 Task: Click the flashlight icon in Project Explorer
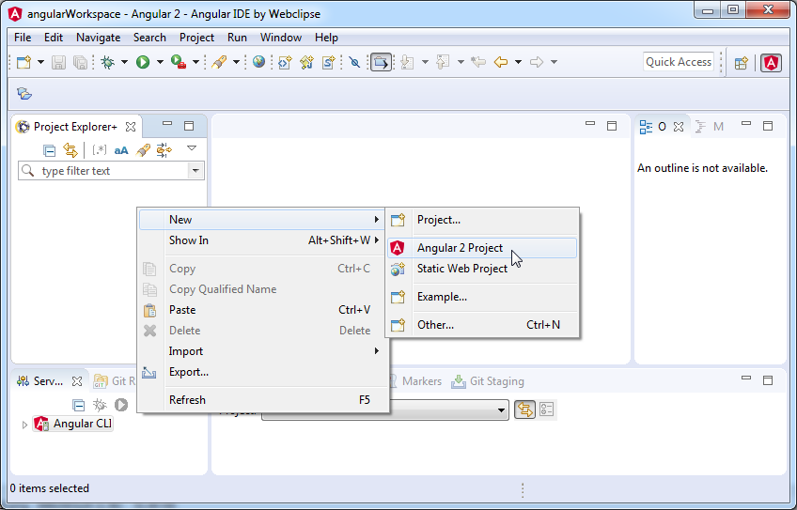click(143, 150)
